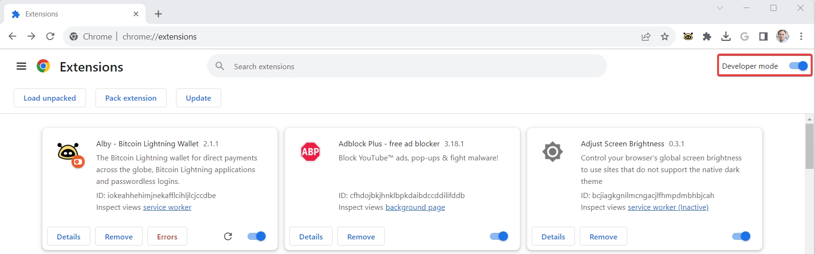Screen dimensions: 815x254
Task: Open the Downloads toolbar icon
Action: [726, 37]
